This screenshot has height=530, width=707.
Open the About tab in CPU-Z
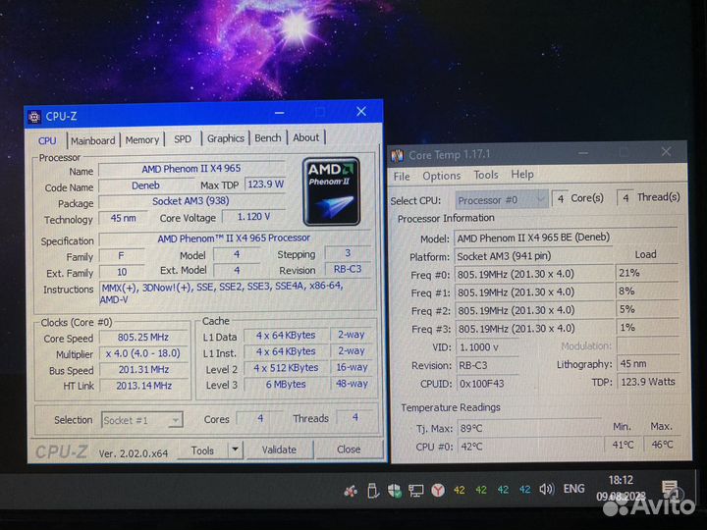306,137
